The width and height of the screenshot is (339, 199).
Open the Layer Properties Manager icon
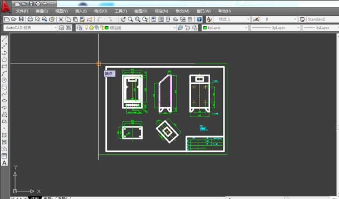click(x=79, y=28)
